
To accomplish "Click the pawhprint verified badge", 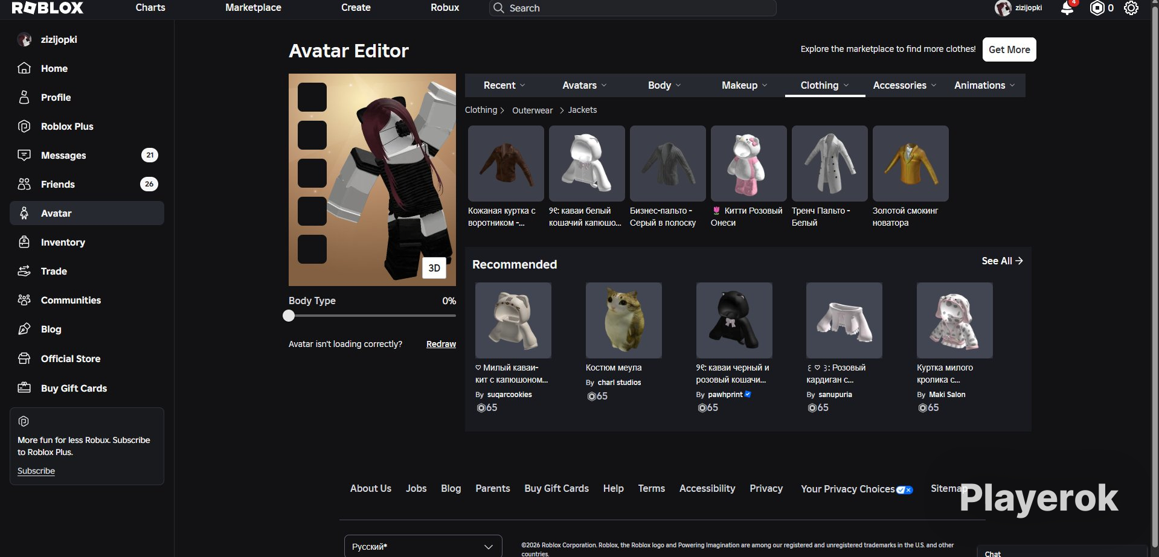I will click(748, 394).
